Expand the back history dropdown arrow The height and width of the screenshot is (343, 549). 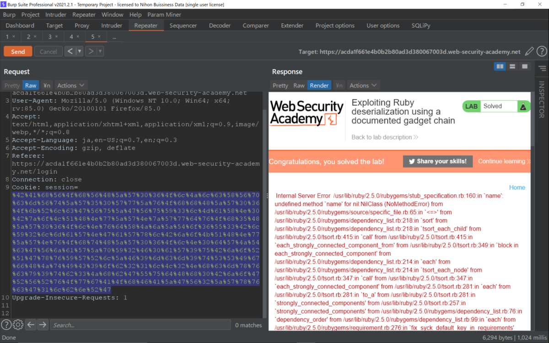click(x=79, y=51)
